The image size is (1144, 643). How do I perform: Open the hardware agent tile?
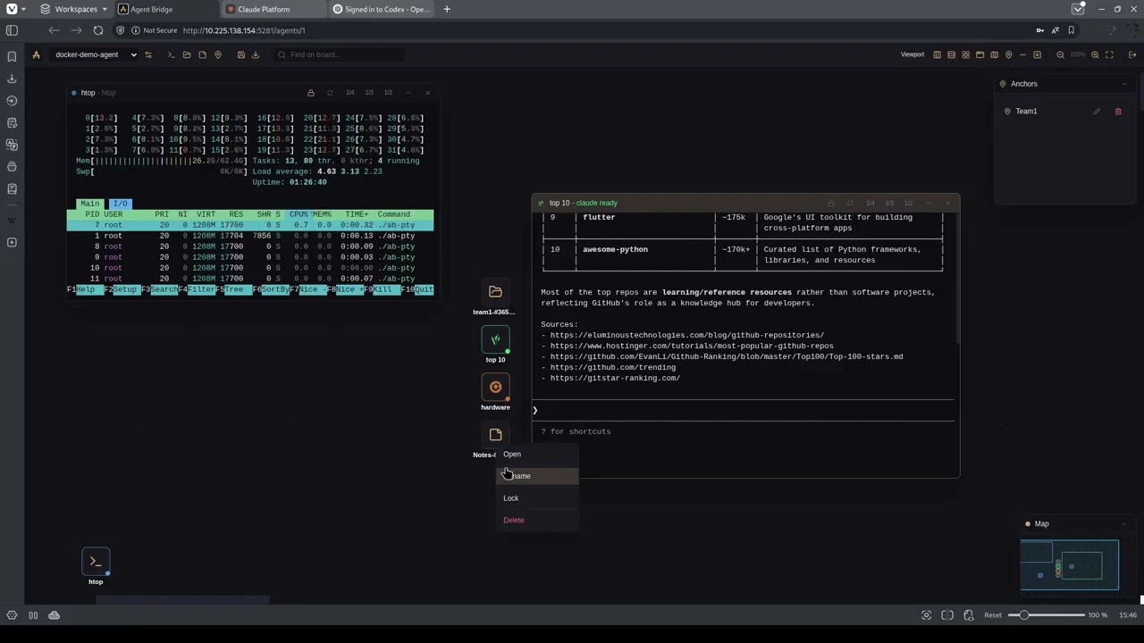(x=495, y=388)
